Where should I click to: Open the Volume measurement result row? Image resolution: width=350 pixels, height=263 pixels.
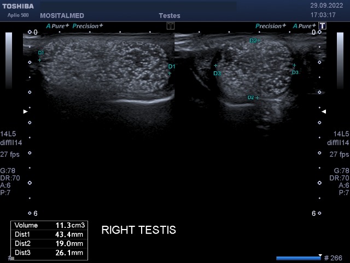tap(49, 225)
